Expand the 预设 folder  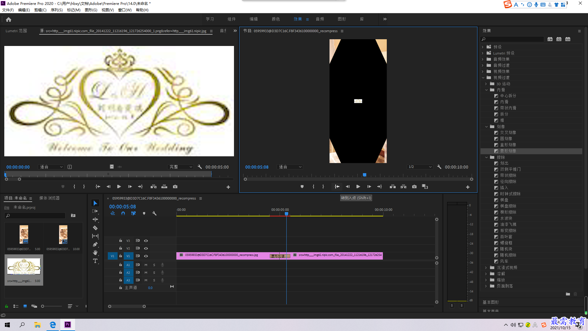(483, 47)
